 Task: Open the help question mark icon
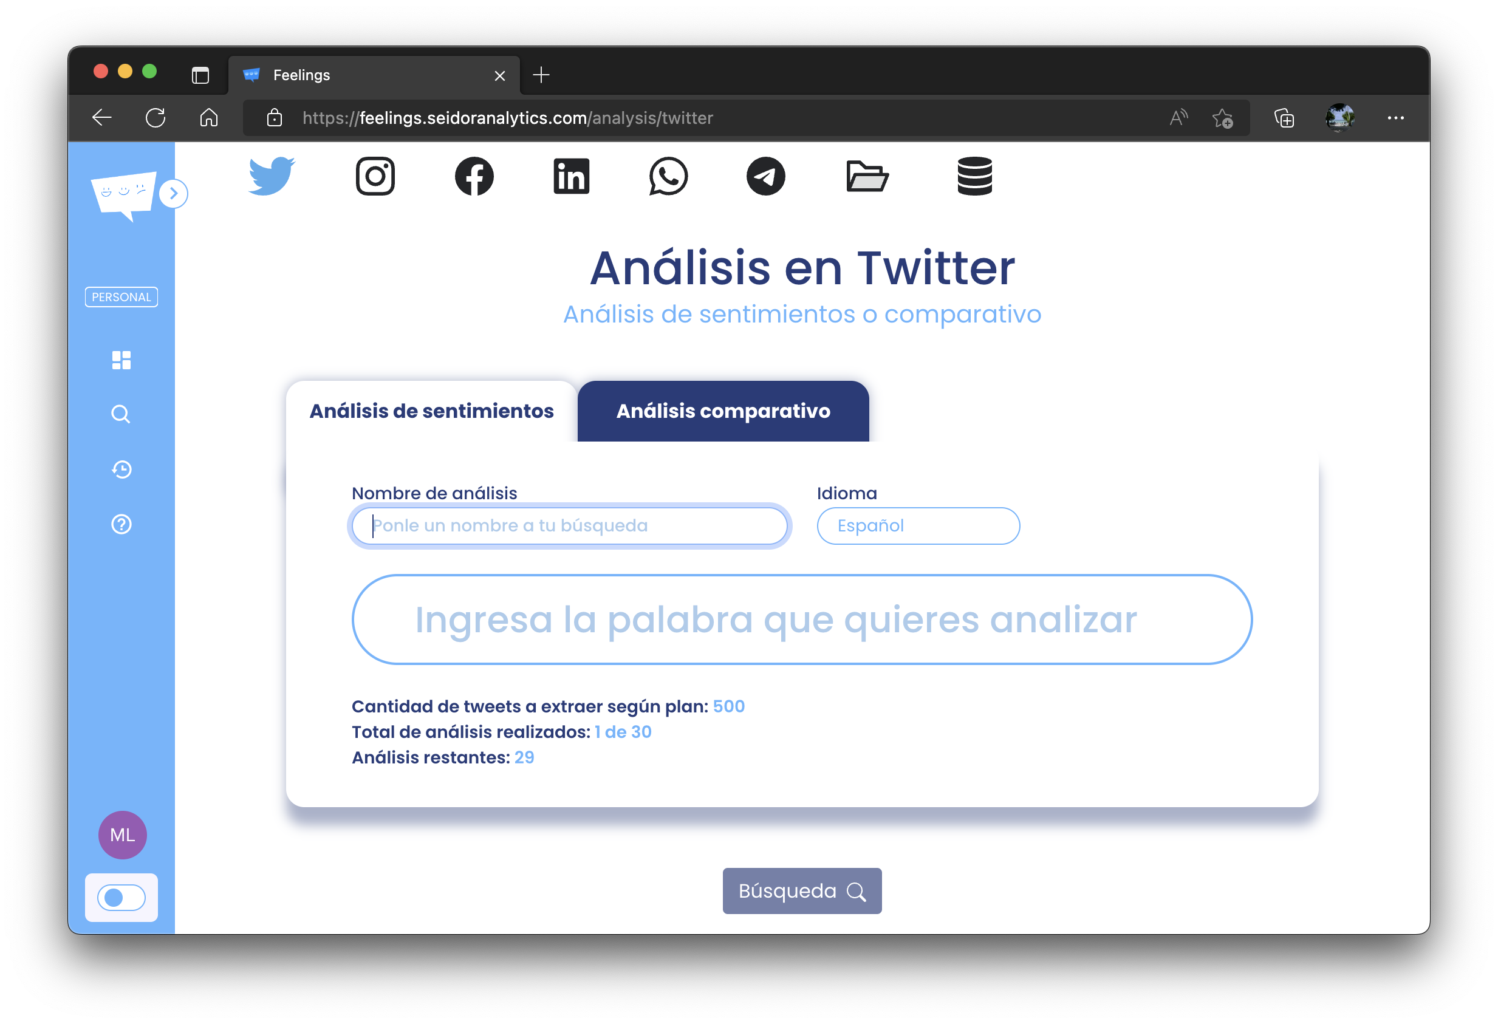coord(121,525)
